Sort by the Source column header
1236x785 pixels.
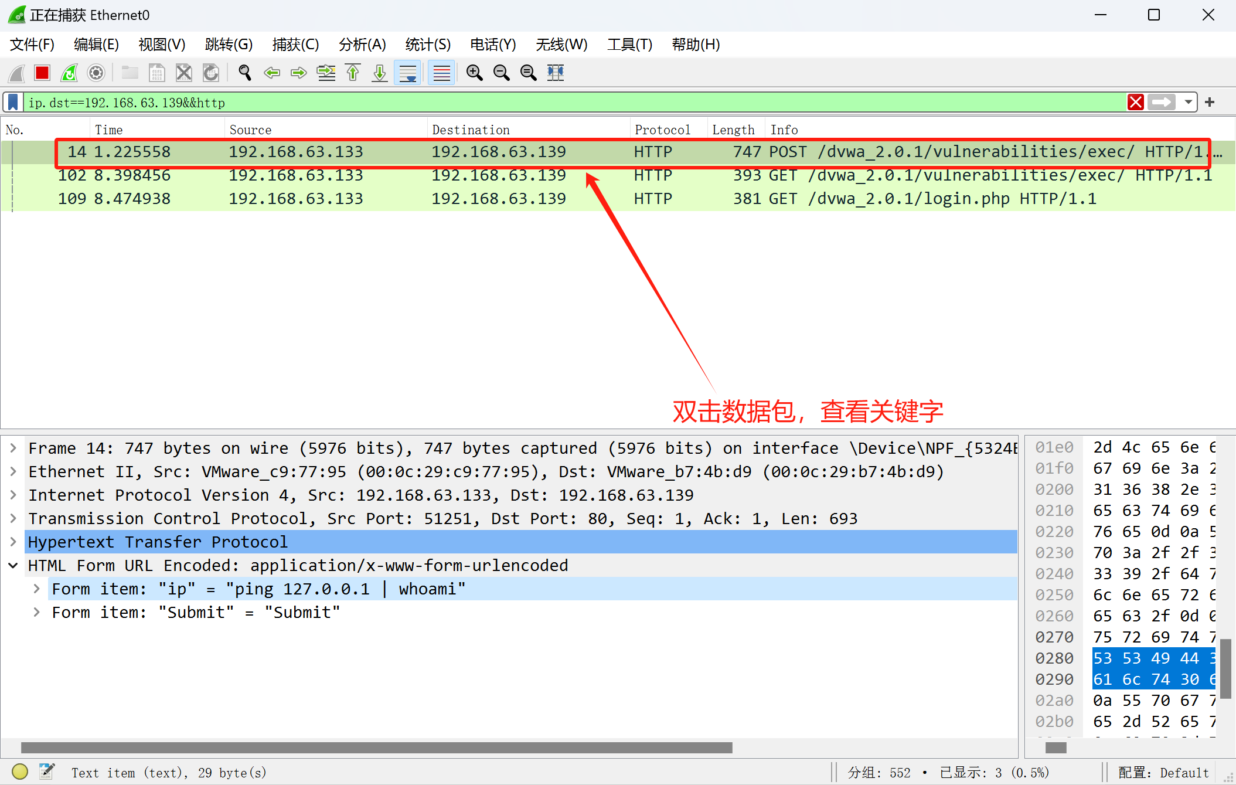pyautogui.click(x=326, y=130)
